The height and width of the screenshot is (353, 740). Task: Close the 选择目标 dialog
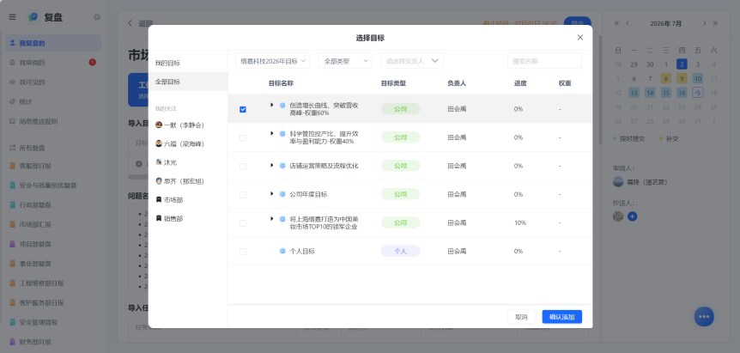pos(580,38)
